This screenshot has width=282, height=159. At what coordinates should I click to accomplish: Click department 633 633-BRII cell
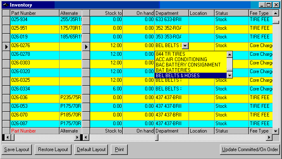point(172,21)
